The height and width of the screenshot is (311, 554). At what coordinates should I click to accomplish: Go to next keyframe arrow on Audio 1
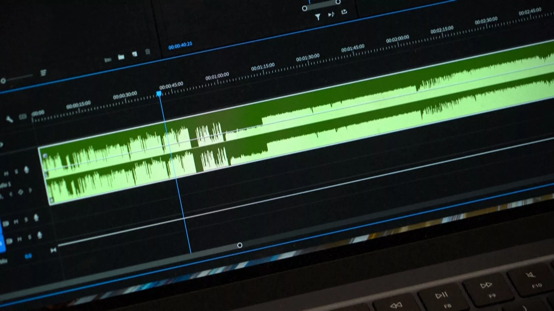click(30, 190)
